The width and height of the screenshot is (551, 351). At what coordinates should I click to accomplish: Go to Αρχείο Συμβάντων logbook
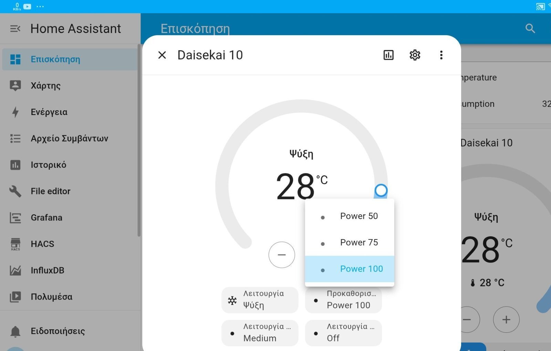[70, 138]
